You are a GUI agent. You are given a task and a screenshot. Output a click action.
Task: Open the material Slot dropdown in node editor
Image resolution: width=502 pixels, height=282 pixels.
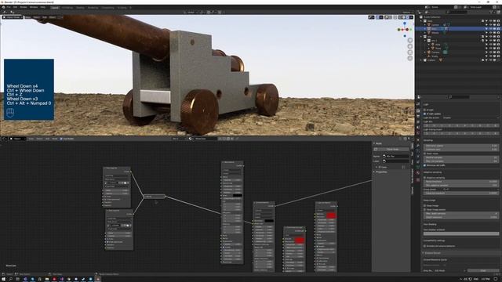pos(179,139)
